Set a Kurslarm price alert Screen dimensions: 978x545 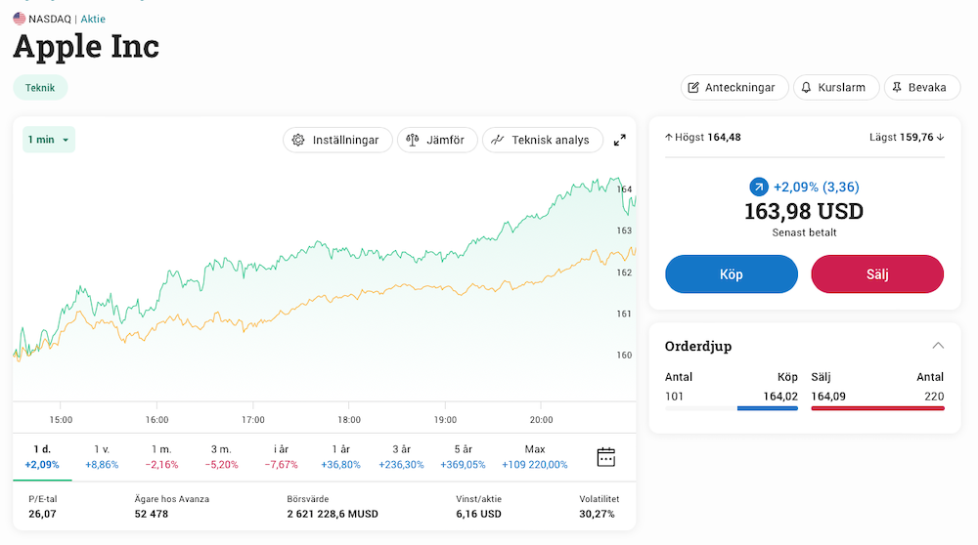pyautogui.click(x=835, y=87)
